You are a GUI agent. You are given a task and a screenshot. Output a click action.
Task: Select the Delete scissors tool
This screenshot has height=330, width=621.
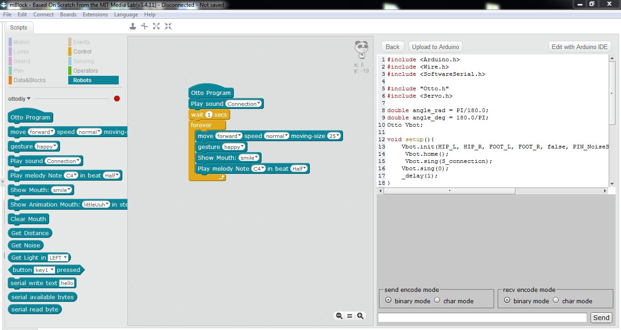[145, 26]
